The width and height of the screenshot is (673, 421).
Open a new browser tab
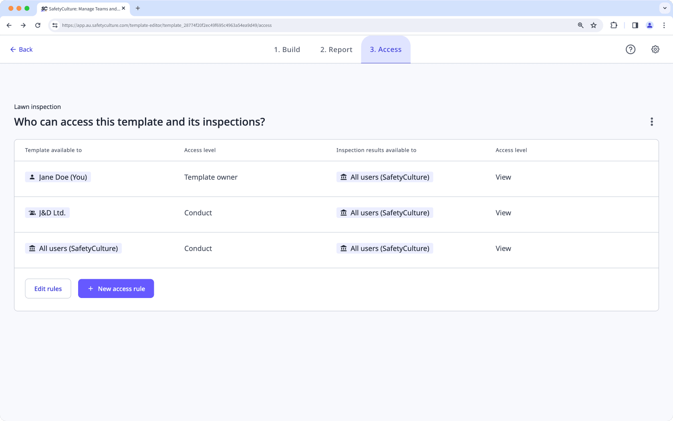138,8
